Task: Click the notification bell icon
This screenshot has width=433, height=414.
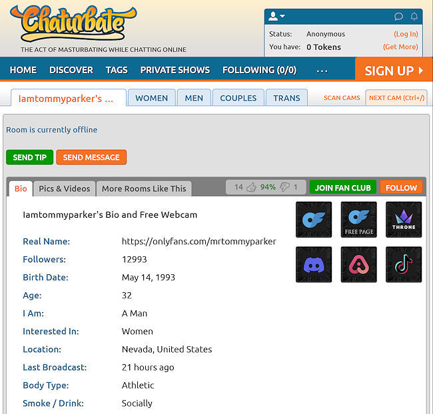Action: 414,17
